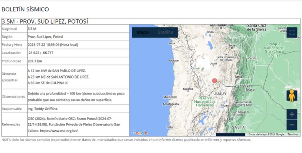Viewport: 302px width, 153px height.
Task: Click the red epicenter marker
Action: [215, 81]
